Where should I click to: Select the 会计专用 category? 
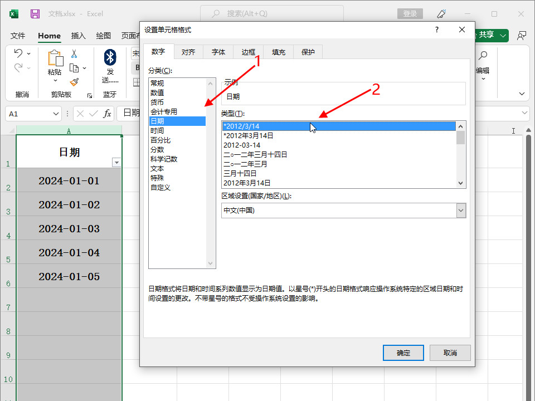point(177,112)
